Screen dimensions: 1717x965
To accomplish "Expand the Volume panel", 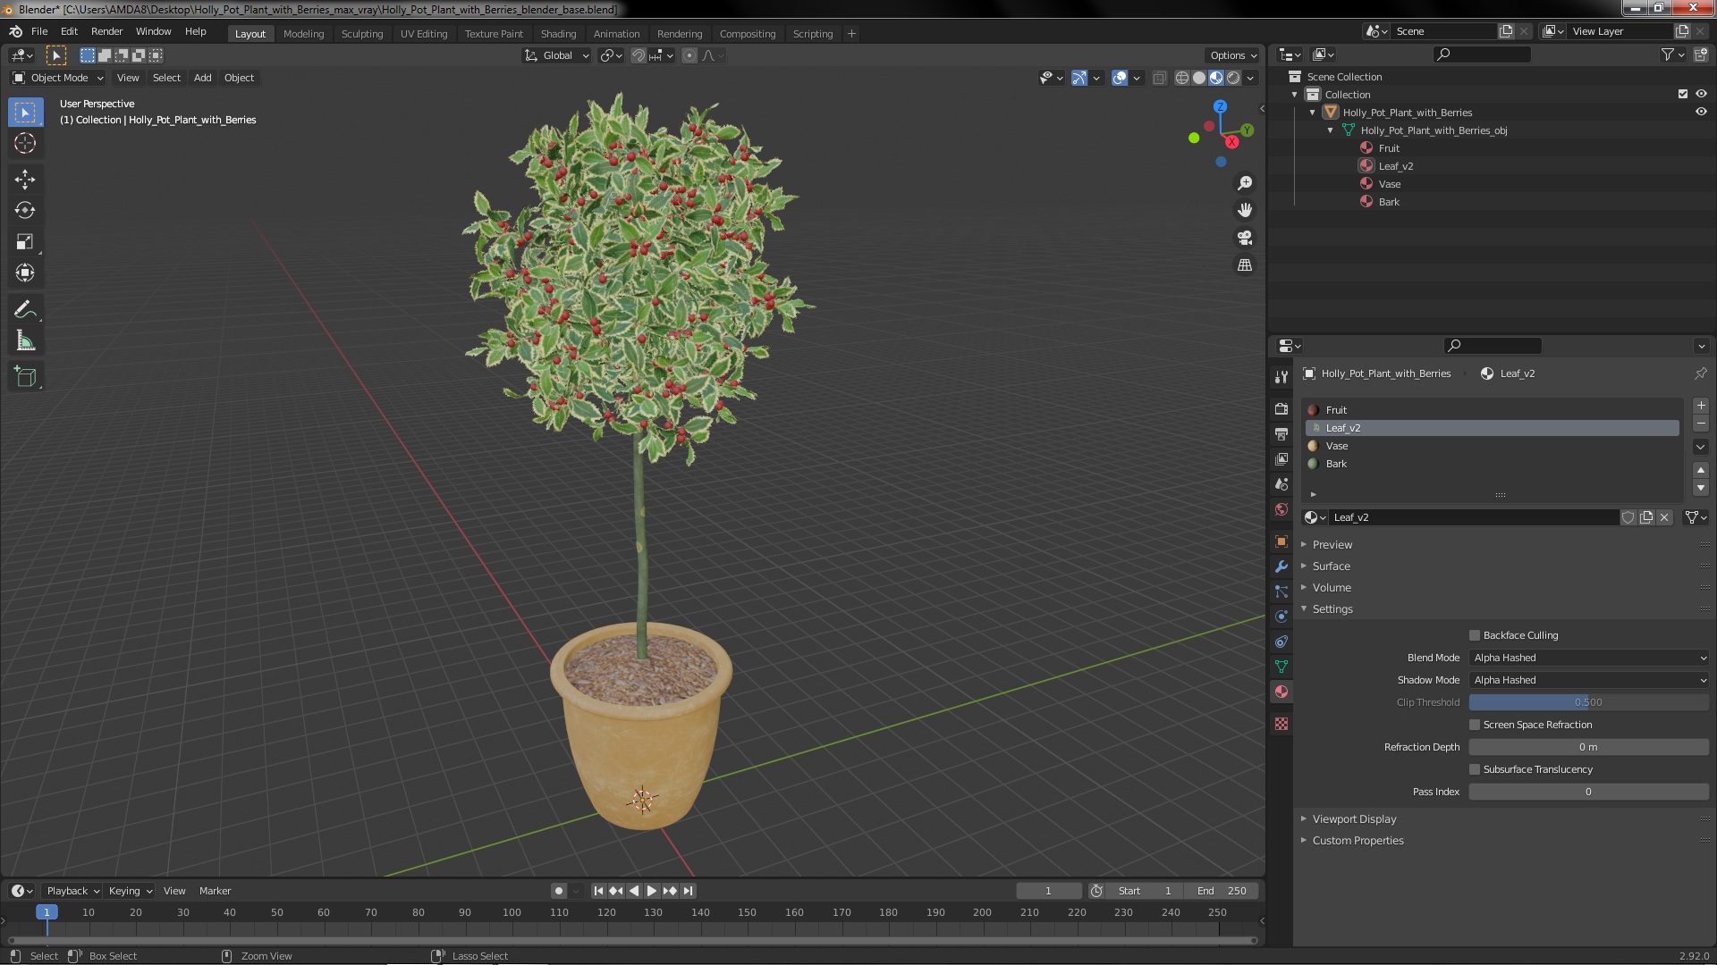I will pos(1332,587).
